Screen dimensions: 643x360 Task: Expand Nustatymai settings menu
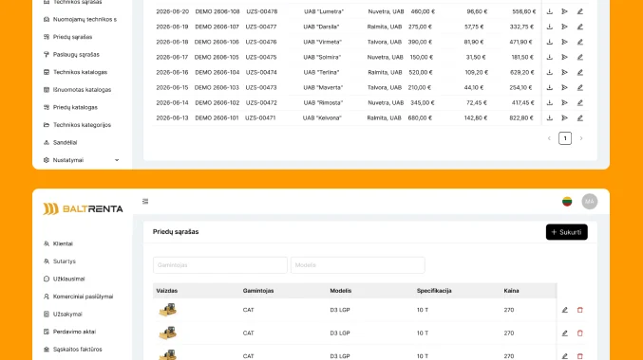(81, 160)
